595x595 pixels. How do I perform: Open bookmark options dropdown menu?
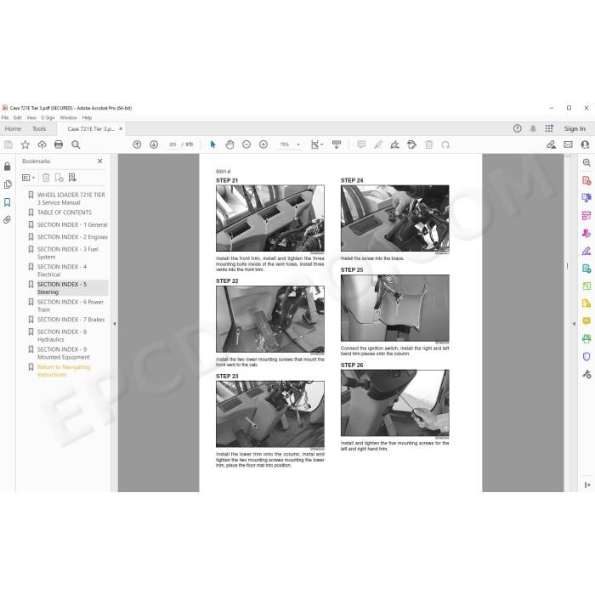(28, 178)
